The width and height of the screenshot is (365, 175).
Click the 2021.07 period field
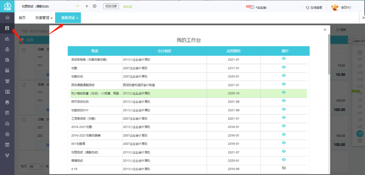[x=359, y=41]
